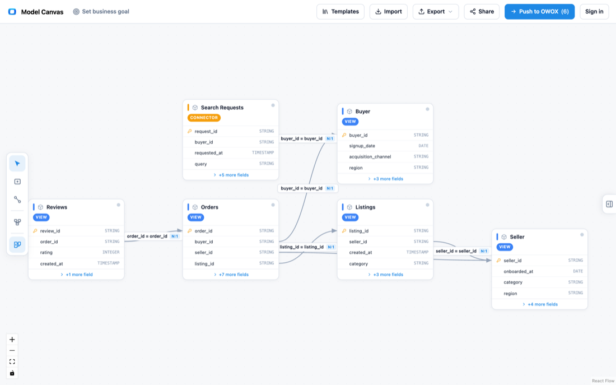
Task: Click the cube icon on Reviews card
Action: 40,207
